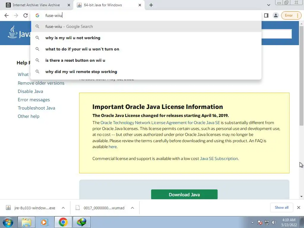The image size is (304, 228).
Task: Reload the current page
Action: pyautogui.click(x=26, y=15)
